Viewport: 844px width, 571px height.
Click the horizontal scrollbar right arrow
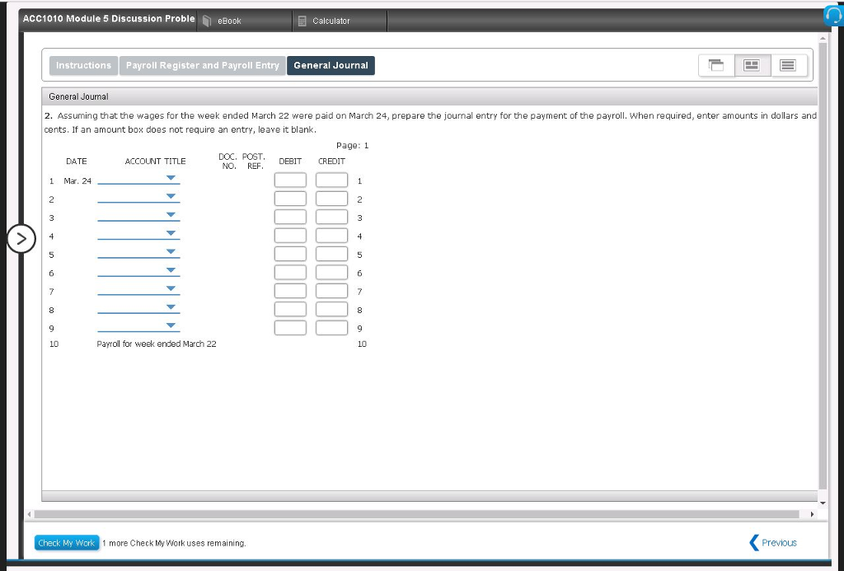tap(812, 514)
